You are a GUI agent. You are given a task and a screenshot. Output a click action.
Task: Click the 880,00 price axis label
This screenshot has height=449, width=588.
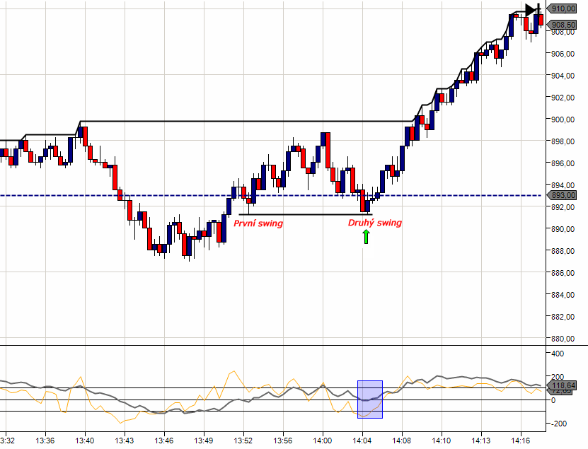coord(563,339)
